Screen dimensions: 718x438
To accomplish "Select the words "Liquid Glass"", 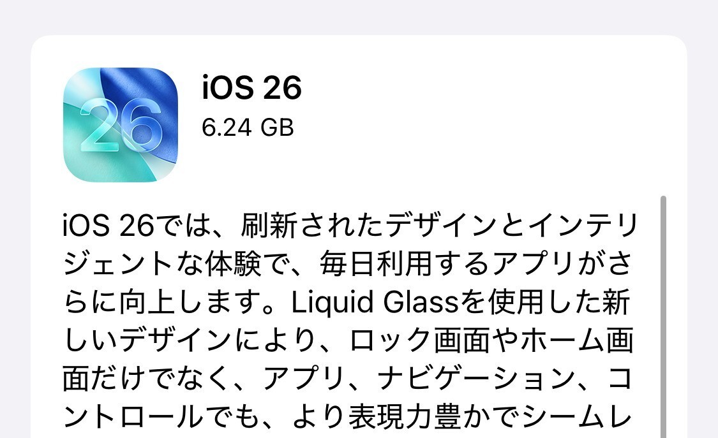I will click(375, 302).
